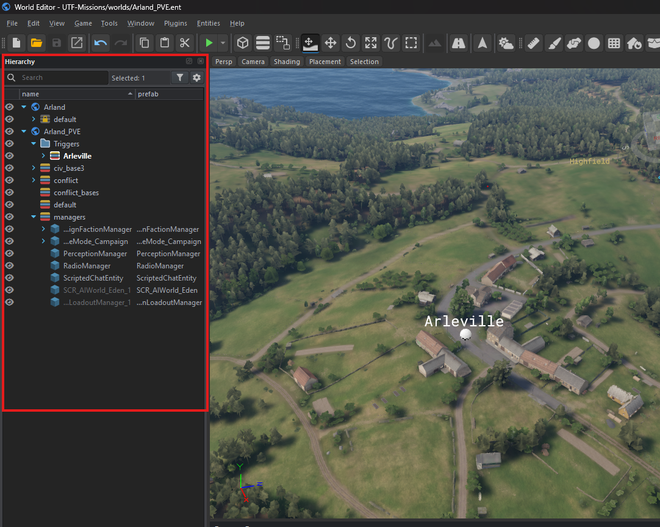Click the Placement viewport button
Screen dimensions: 660x527
pyautogui.click(x=325, y=62)
